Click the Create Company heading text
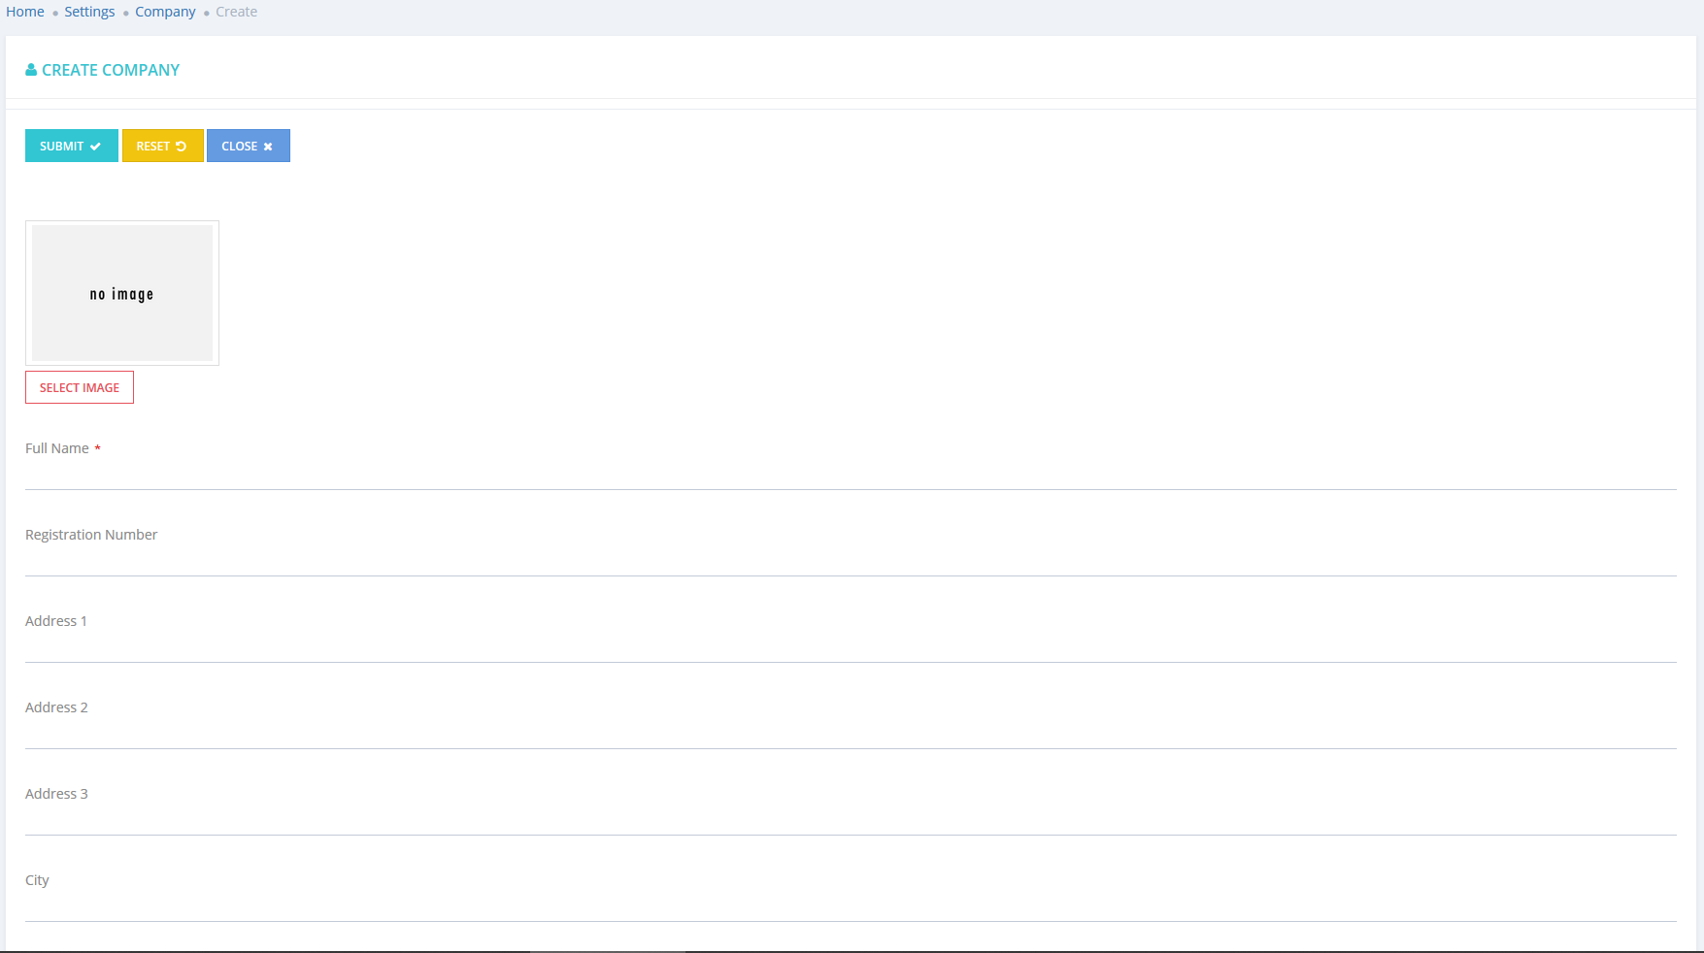Screen dimensions: 1704x953 click(111, 70)
